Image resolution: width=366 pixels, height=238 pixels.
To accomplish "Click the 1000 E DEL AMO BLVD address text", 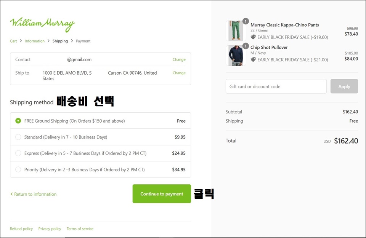I will (67, 73).
